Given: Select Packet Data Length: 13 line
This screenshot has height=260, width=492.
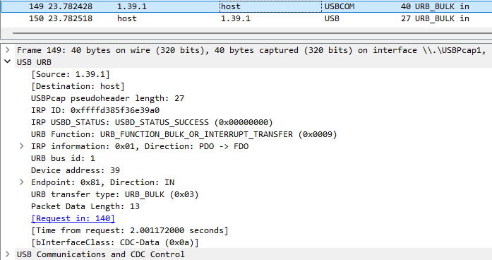Looking at the screenshot, I should click(85, 206).
